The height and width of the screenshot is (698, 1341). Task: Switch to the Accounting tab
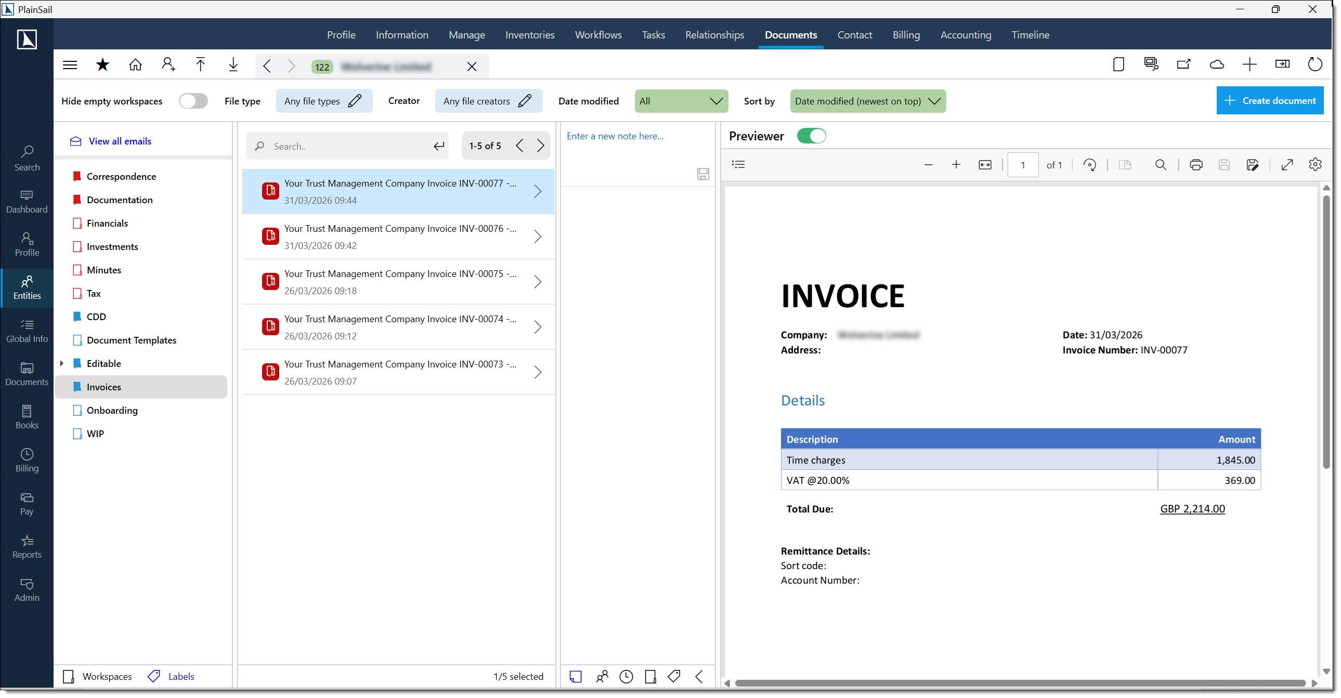pyautogui.click(x=966, y=34)
